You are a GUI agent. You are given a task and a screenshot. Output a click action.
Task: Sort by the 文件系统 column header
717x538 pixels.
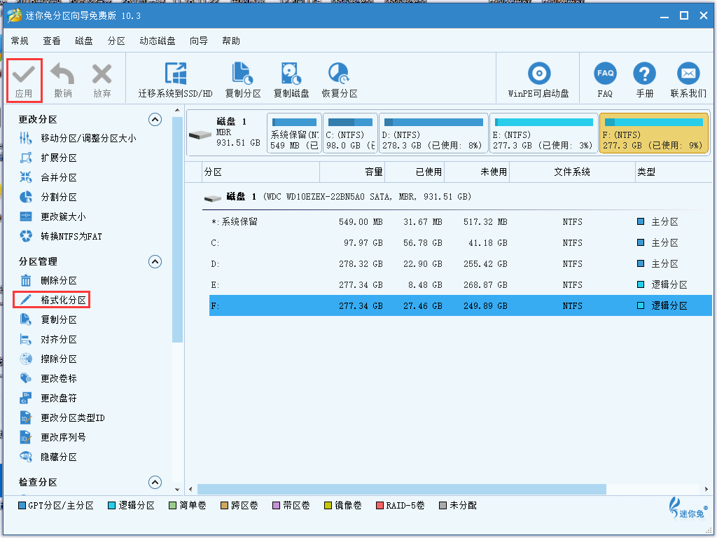pyautogui.click(x=572, y=172)
